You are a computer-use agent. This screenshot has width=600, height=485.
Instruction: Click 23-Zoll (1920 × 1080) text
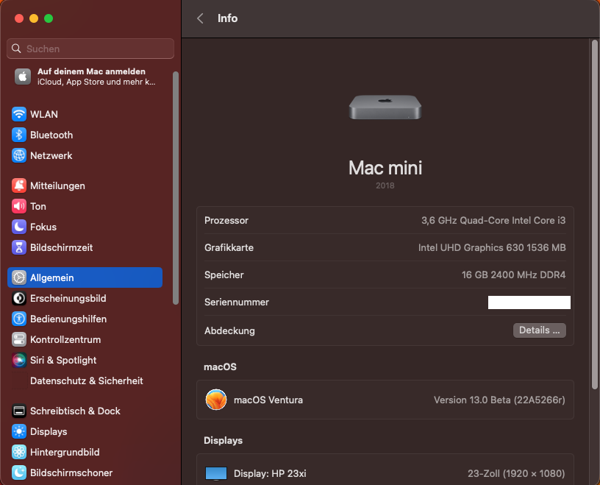coord(516,473)
